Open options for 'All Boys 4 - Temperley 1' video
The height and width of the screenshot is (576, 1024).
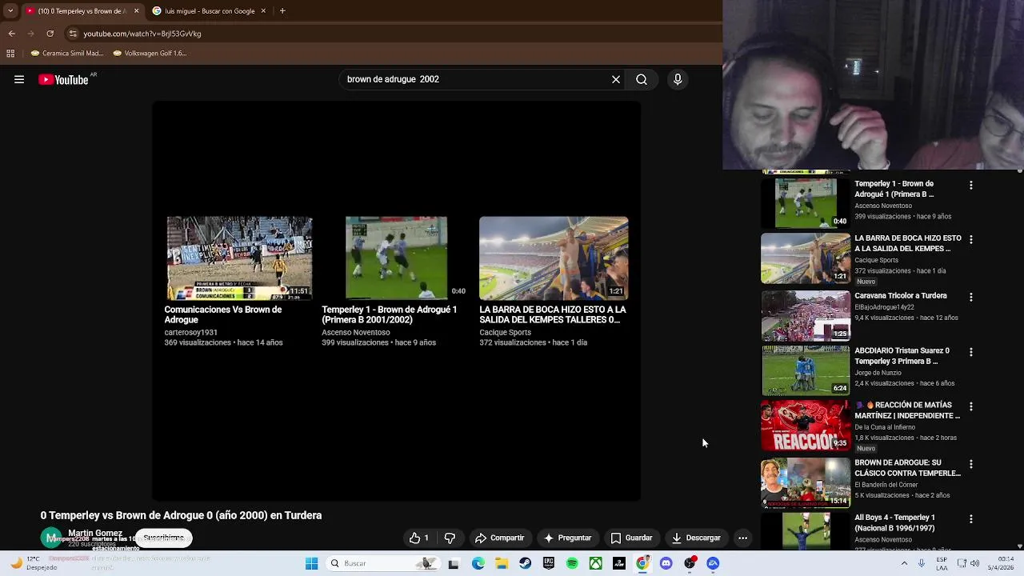[x=971, y=518]
